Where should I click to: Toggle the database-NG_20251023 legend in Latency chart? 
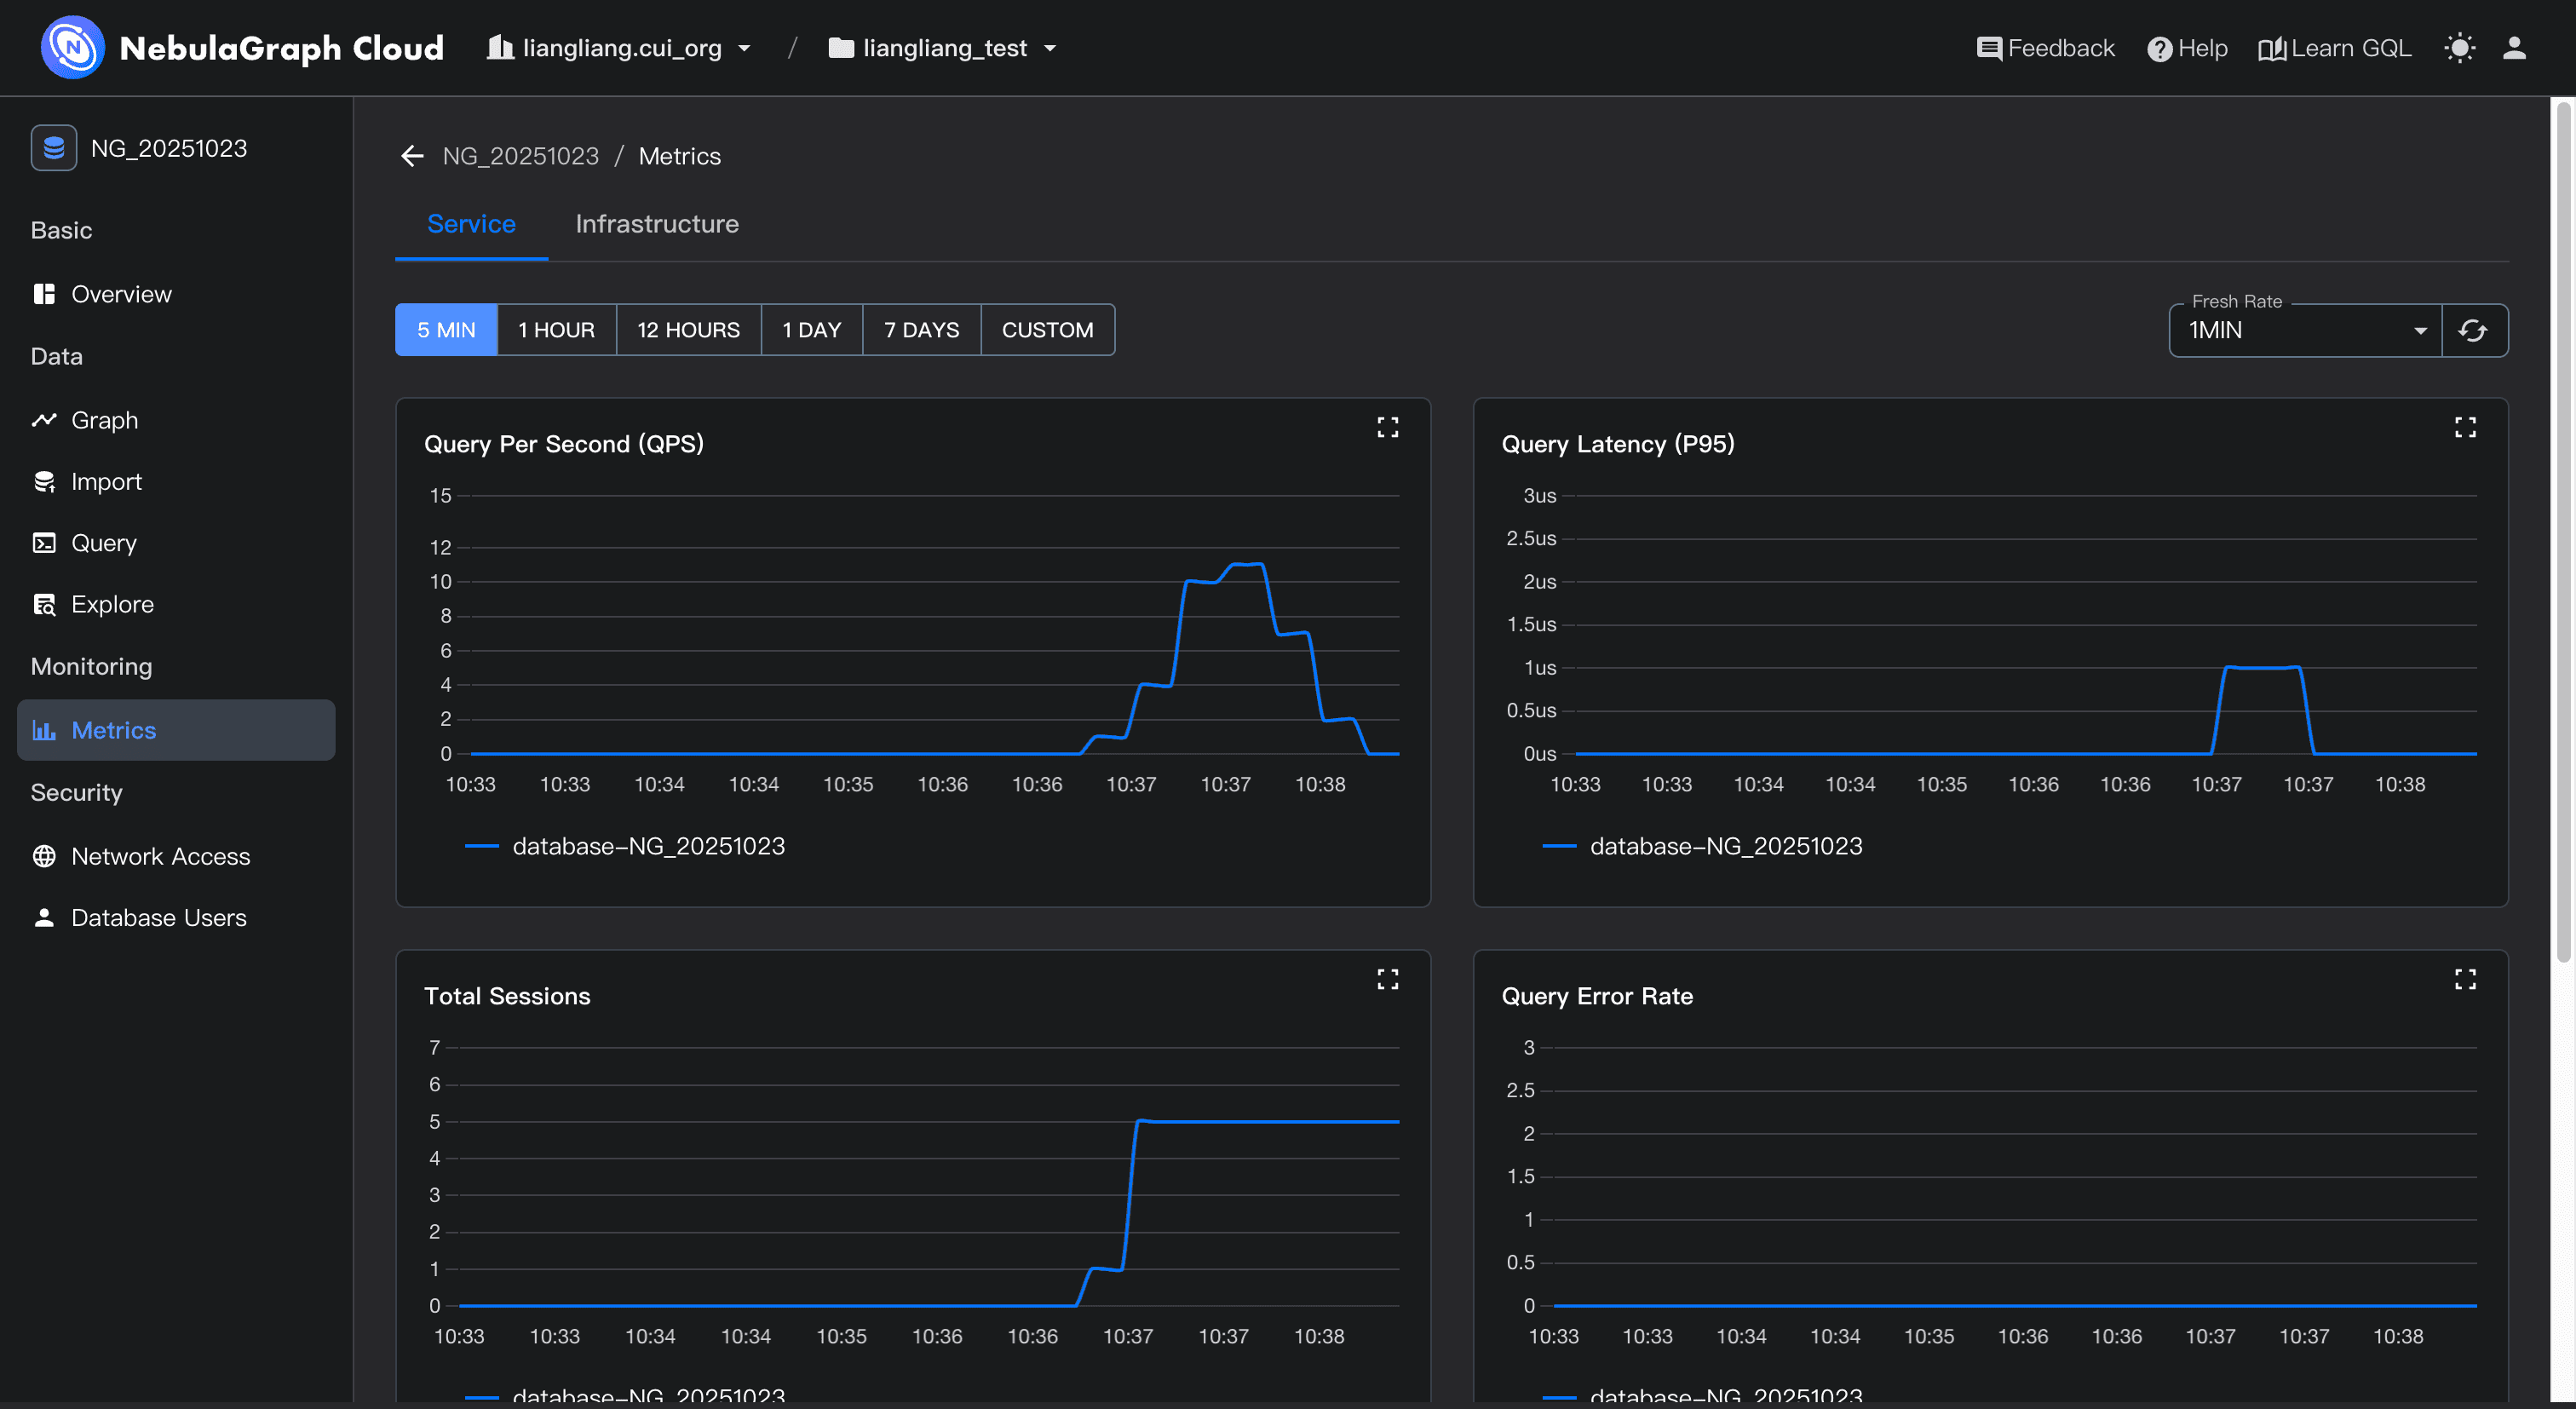[1725, 846]
